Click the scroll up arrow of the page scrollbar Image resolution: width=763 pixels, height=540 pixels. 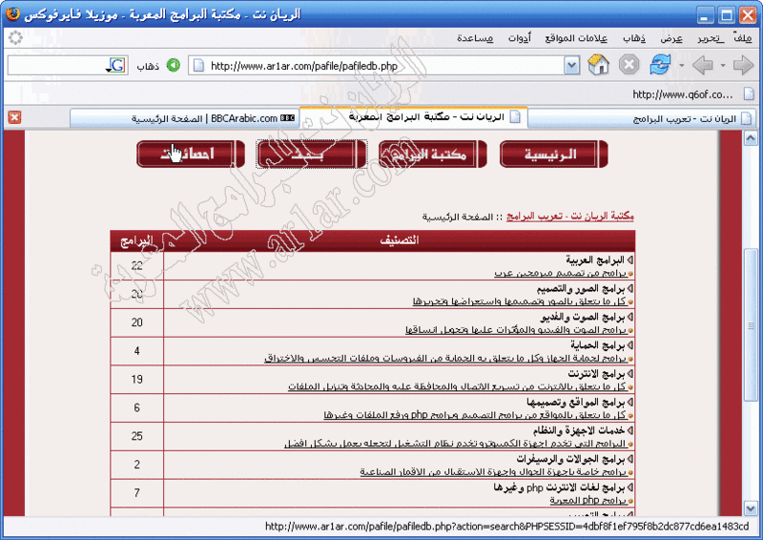751,138
